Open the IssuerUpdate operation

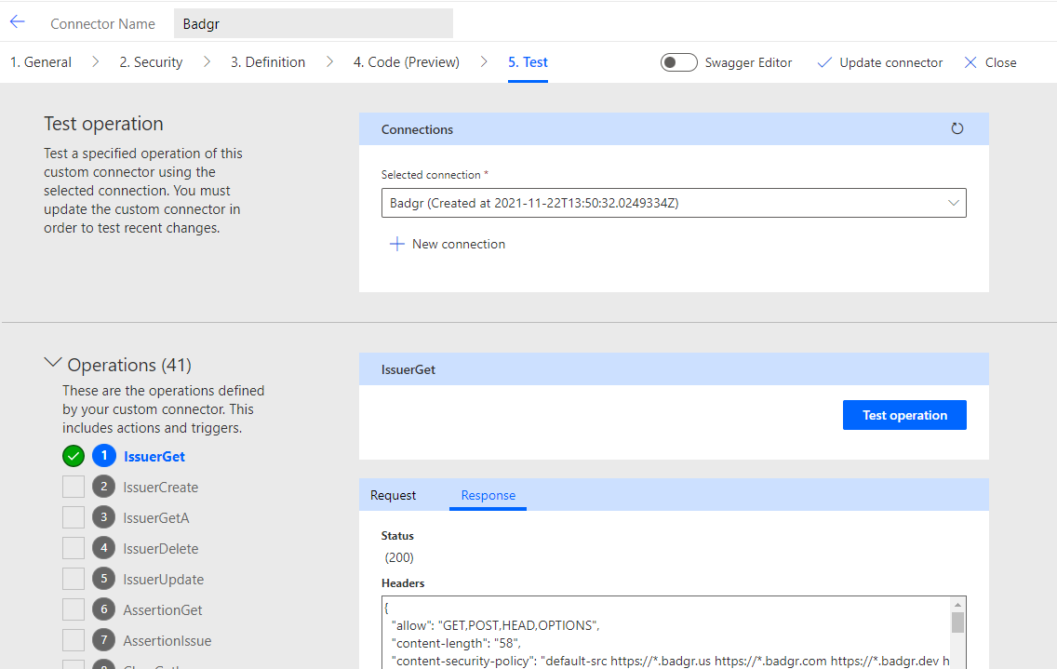point(163,580)
